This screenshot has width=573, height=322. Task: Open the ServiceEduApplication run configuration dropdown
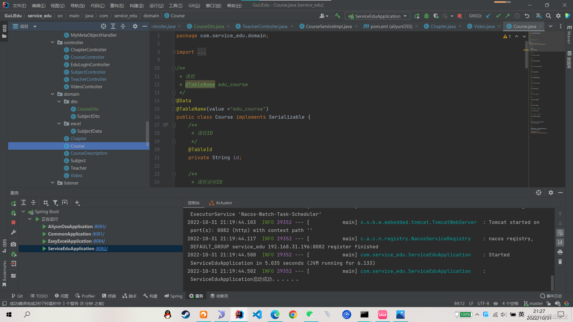(377, 16)
